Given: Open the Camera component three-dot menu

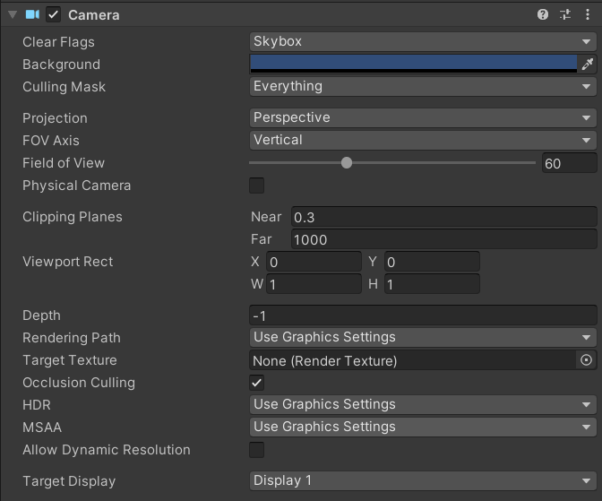Looking at the screenshot, I should point(587,14).
